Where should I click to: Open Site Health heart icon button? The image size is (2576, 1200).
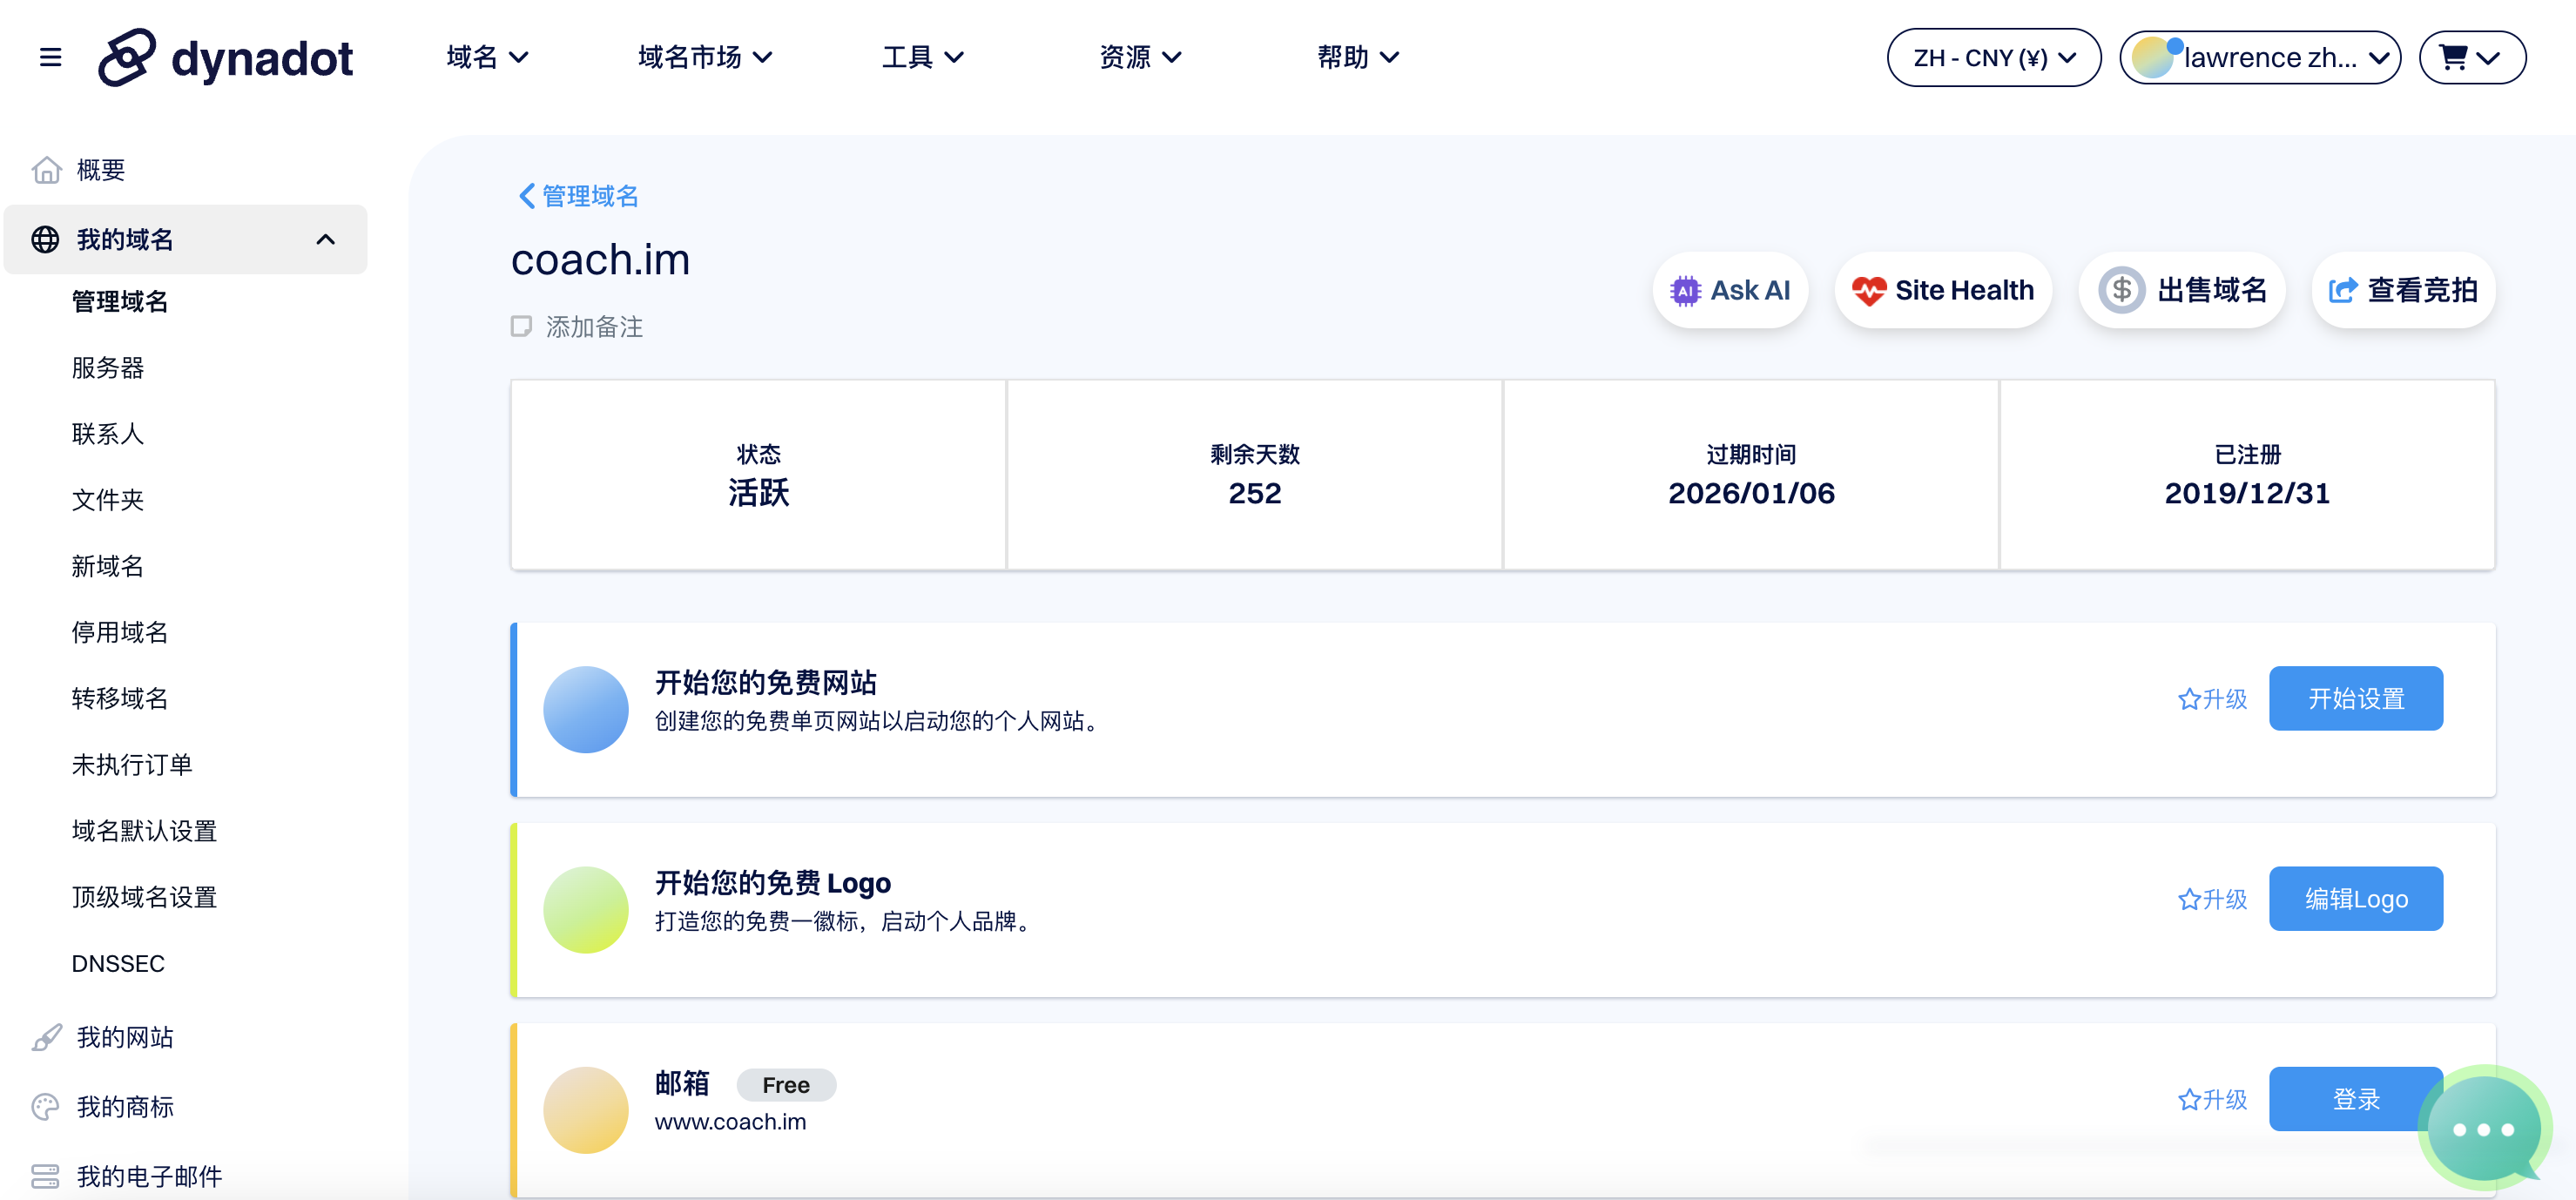1868,290
